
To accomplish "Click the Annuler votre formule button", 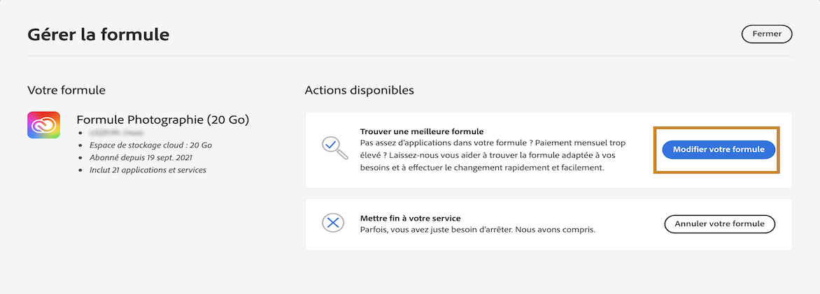I will click(719, 224).
